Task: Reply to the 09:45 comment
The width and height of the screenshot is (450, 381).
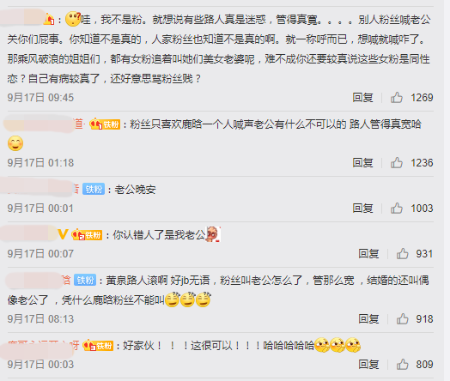Action: click(362, 98)
